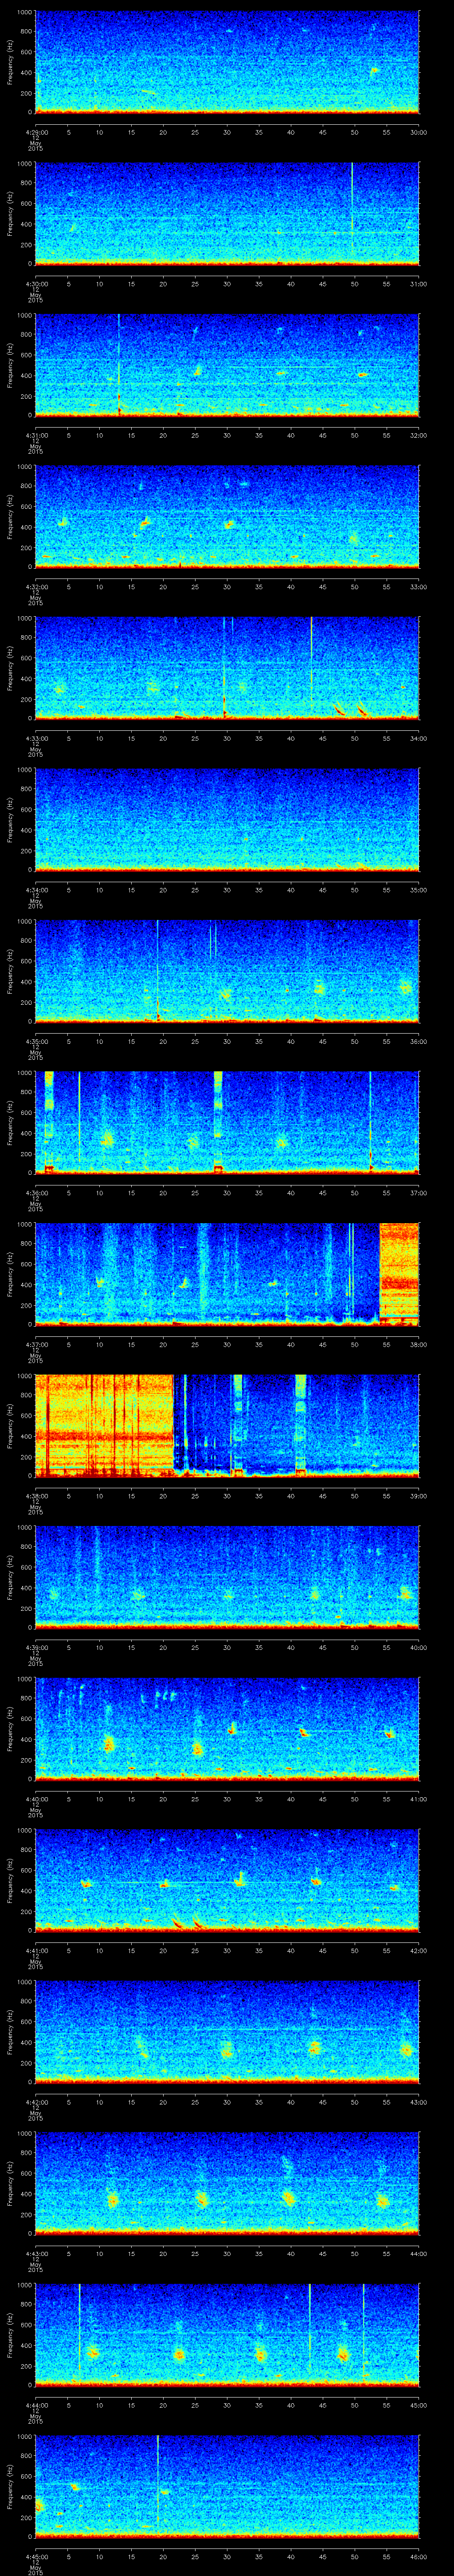Select the spectrogram plot beginning at 4:35:00
The image size is (454, 2576).
(x=227, y=971)
